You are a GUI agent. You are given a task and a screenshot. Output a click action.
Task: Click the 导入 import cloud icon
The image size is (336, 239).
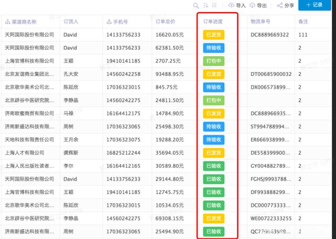[232, 5]
